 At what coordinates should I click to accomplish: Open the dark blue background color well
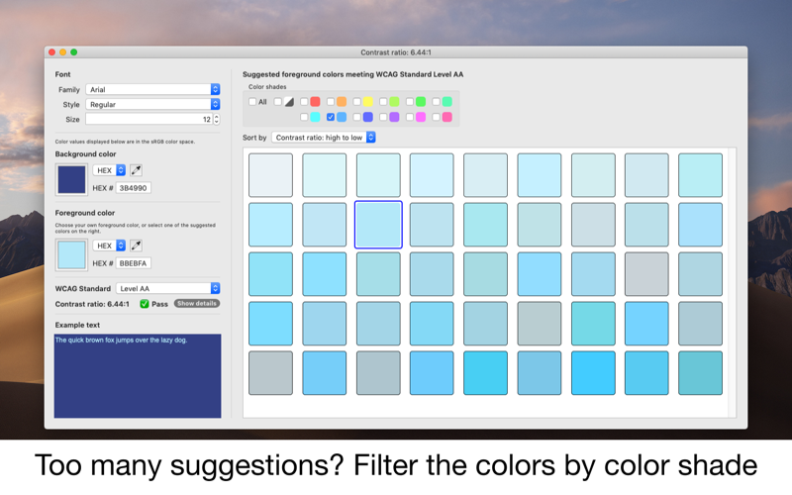point(72,178)
